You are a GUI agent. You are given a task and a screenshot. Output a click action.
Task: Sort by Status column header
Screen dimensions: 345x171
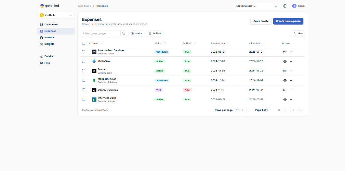(x=160, y=43)
